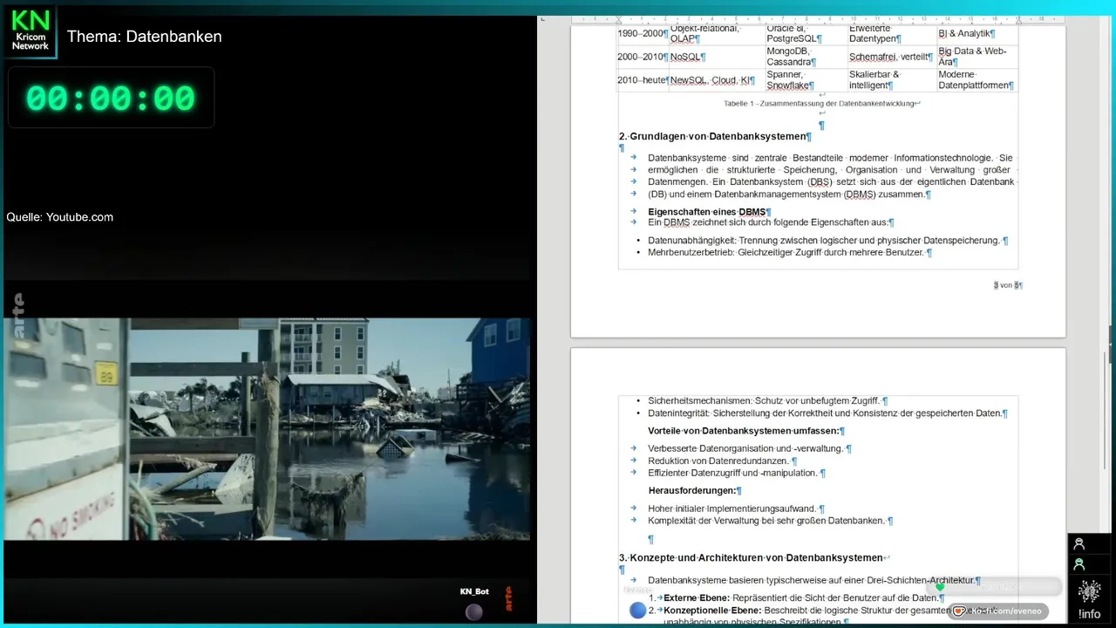The image size is (1116, 628).
Task: Click the white user icon above the green one
Action: [x=1079, y=544]
